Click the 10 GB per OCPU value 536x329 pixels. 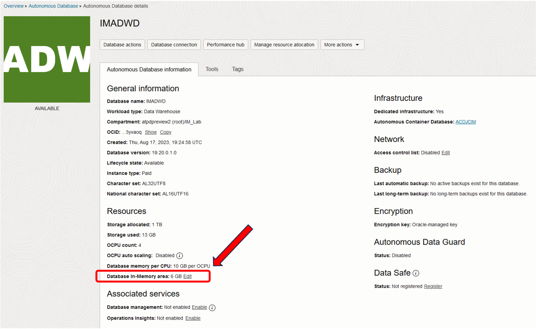(x=192, y=266)
